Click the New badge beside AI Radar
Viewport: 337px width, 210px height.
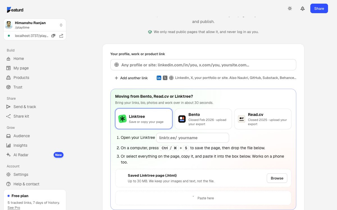(58, 155)
